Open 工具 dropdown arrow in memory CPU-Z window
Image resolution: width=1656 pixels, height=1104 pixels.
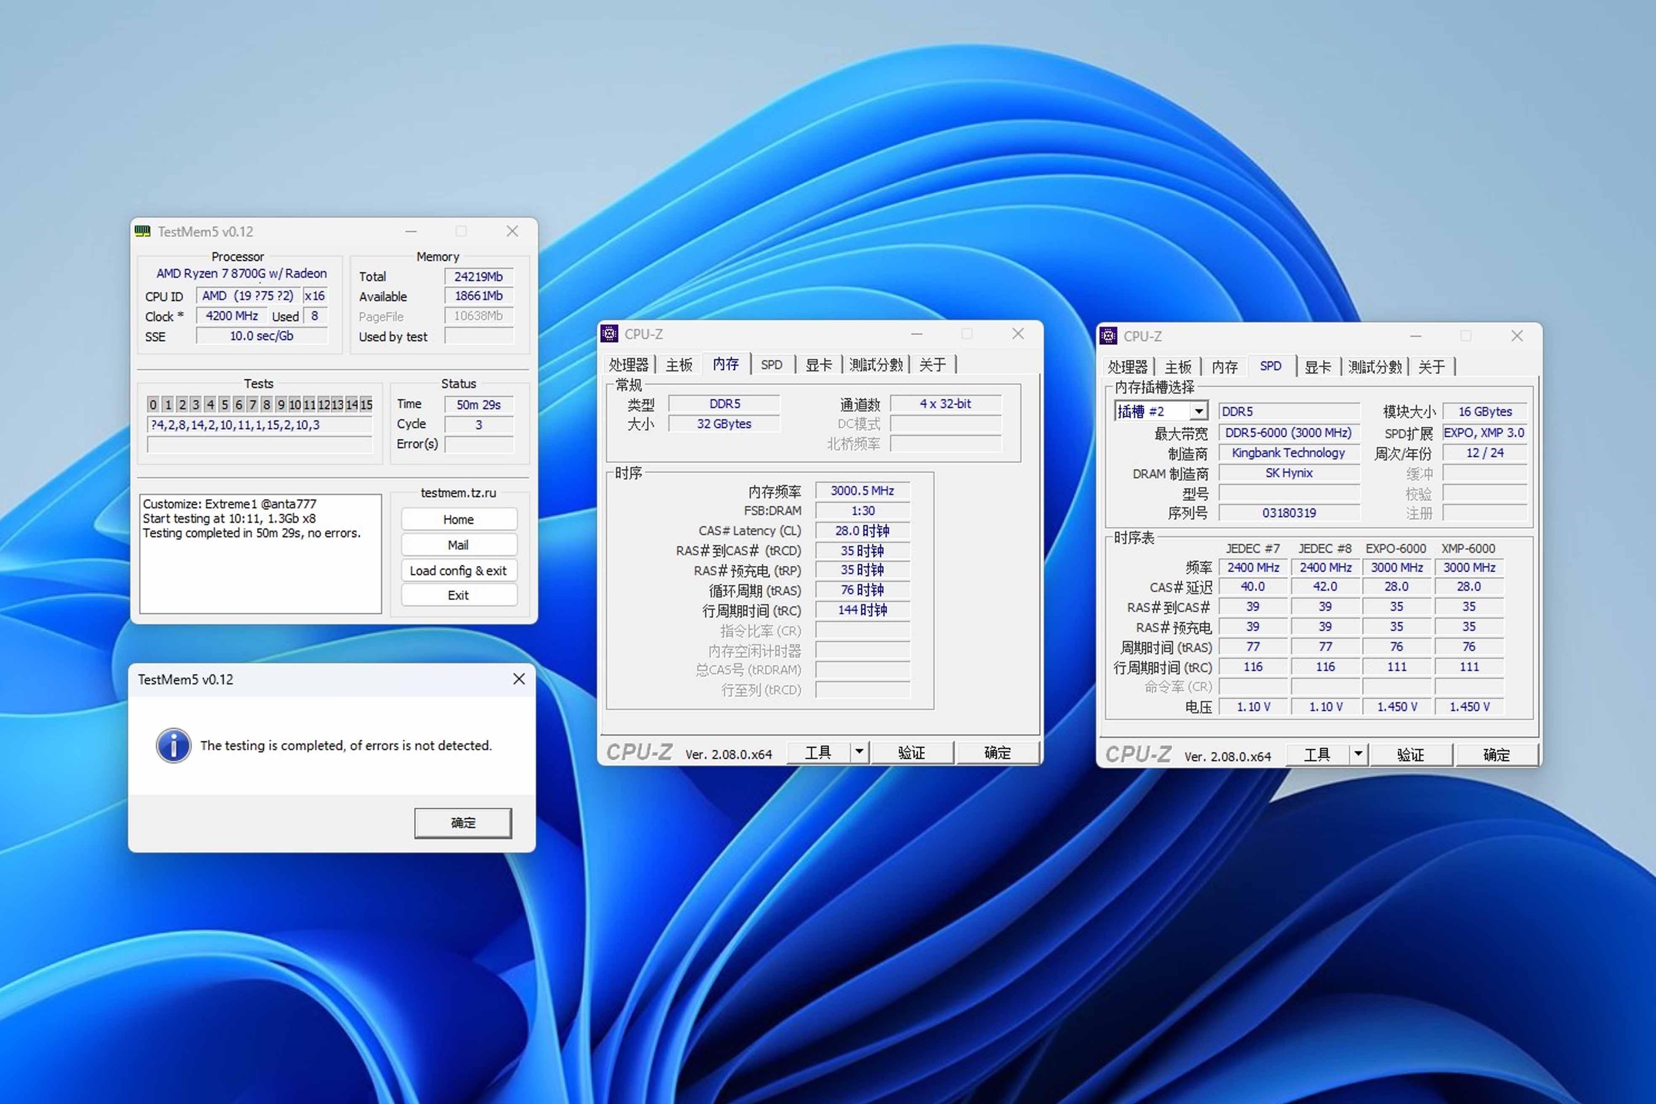[x=859, y=752]
